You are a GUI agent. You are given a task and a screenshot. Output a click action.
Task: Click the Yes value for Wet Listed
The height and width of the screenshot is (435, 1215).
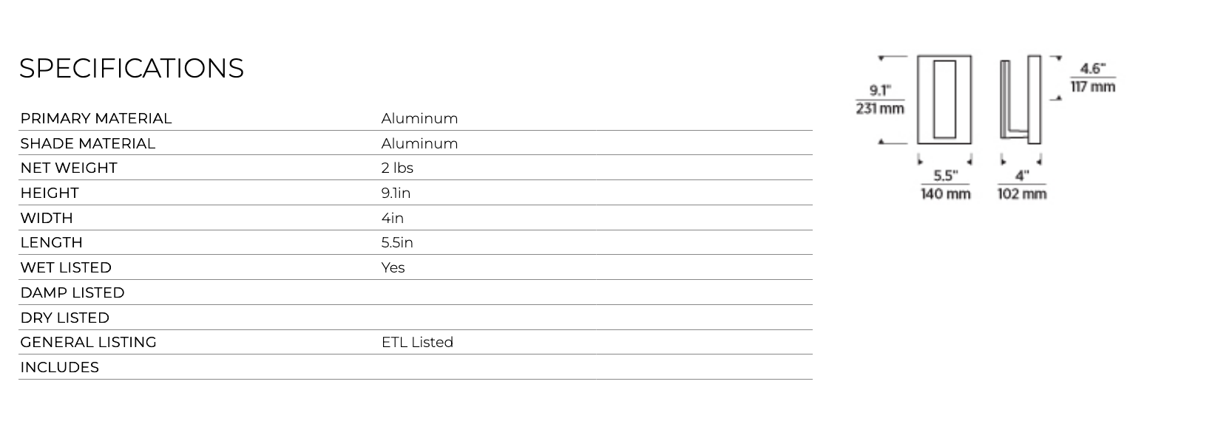[393, 268]
